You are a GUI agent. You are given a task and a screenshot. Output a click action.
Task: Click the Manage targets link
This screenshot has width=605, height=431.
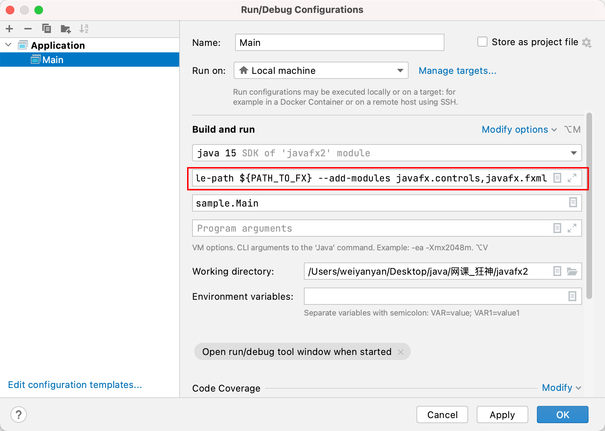pyautogui.click(x=457, y=71)
